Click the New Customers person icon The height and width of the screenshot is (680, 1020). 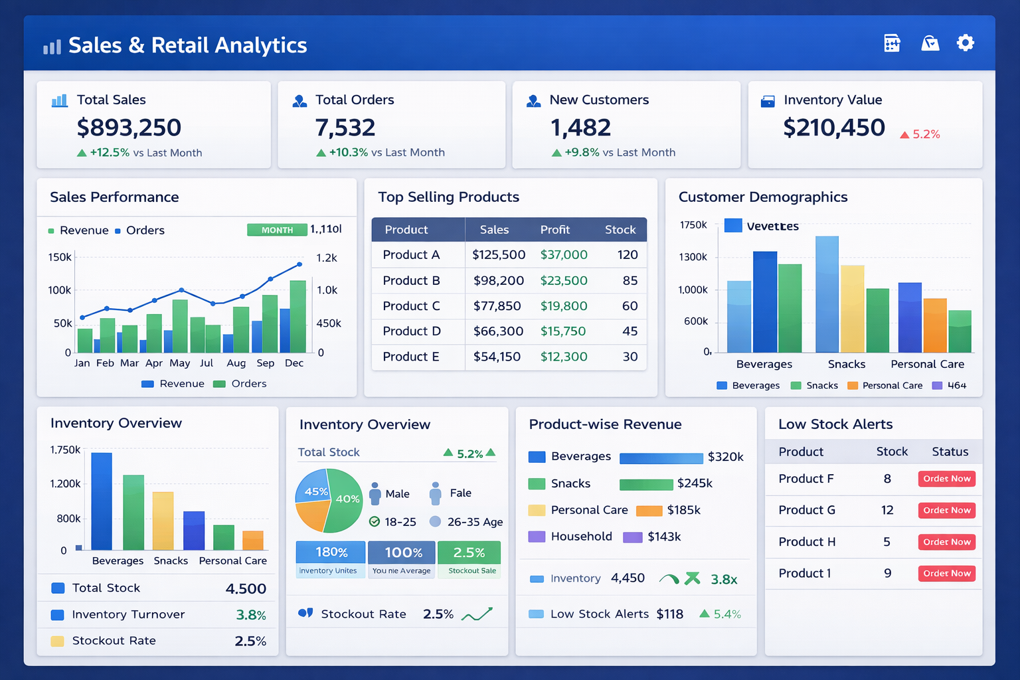533,101
